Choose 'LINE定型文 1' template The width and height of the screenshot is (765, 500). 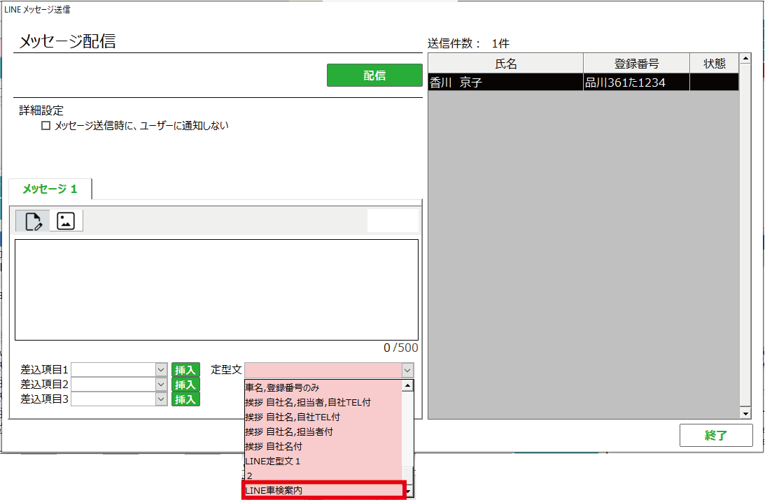[323, 461]
